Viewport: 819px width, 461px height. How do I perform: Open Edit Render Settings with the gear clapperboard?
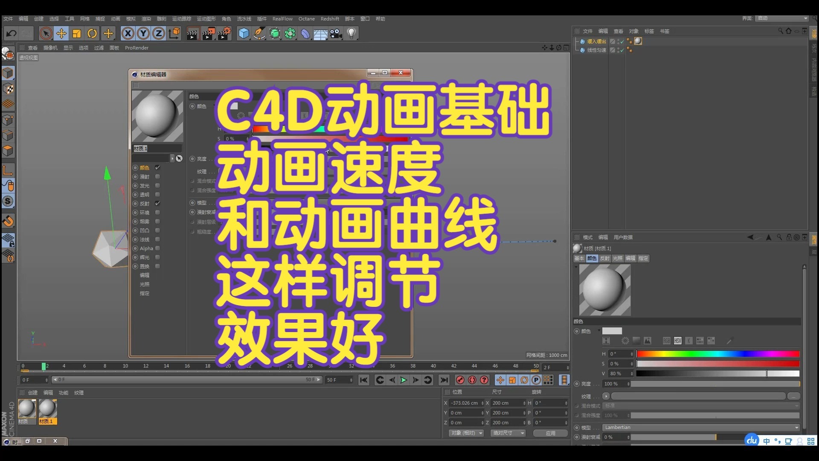pos(224,33)
